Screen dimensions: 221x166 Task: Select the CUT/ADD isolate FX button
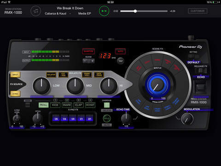point(63,75)
